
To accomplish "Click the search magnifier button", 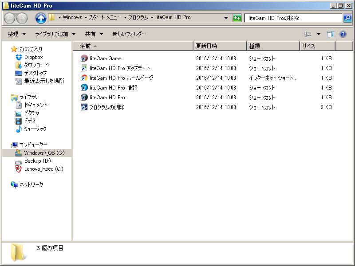I will pos(347,18).
